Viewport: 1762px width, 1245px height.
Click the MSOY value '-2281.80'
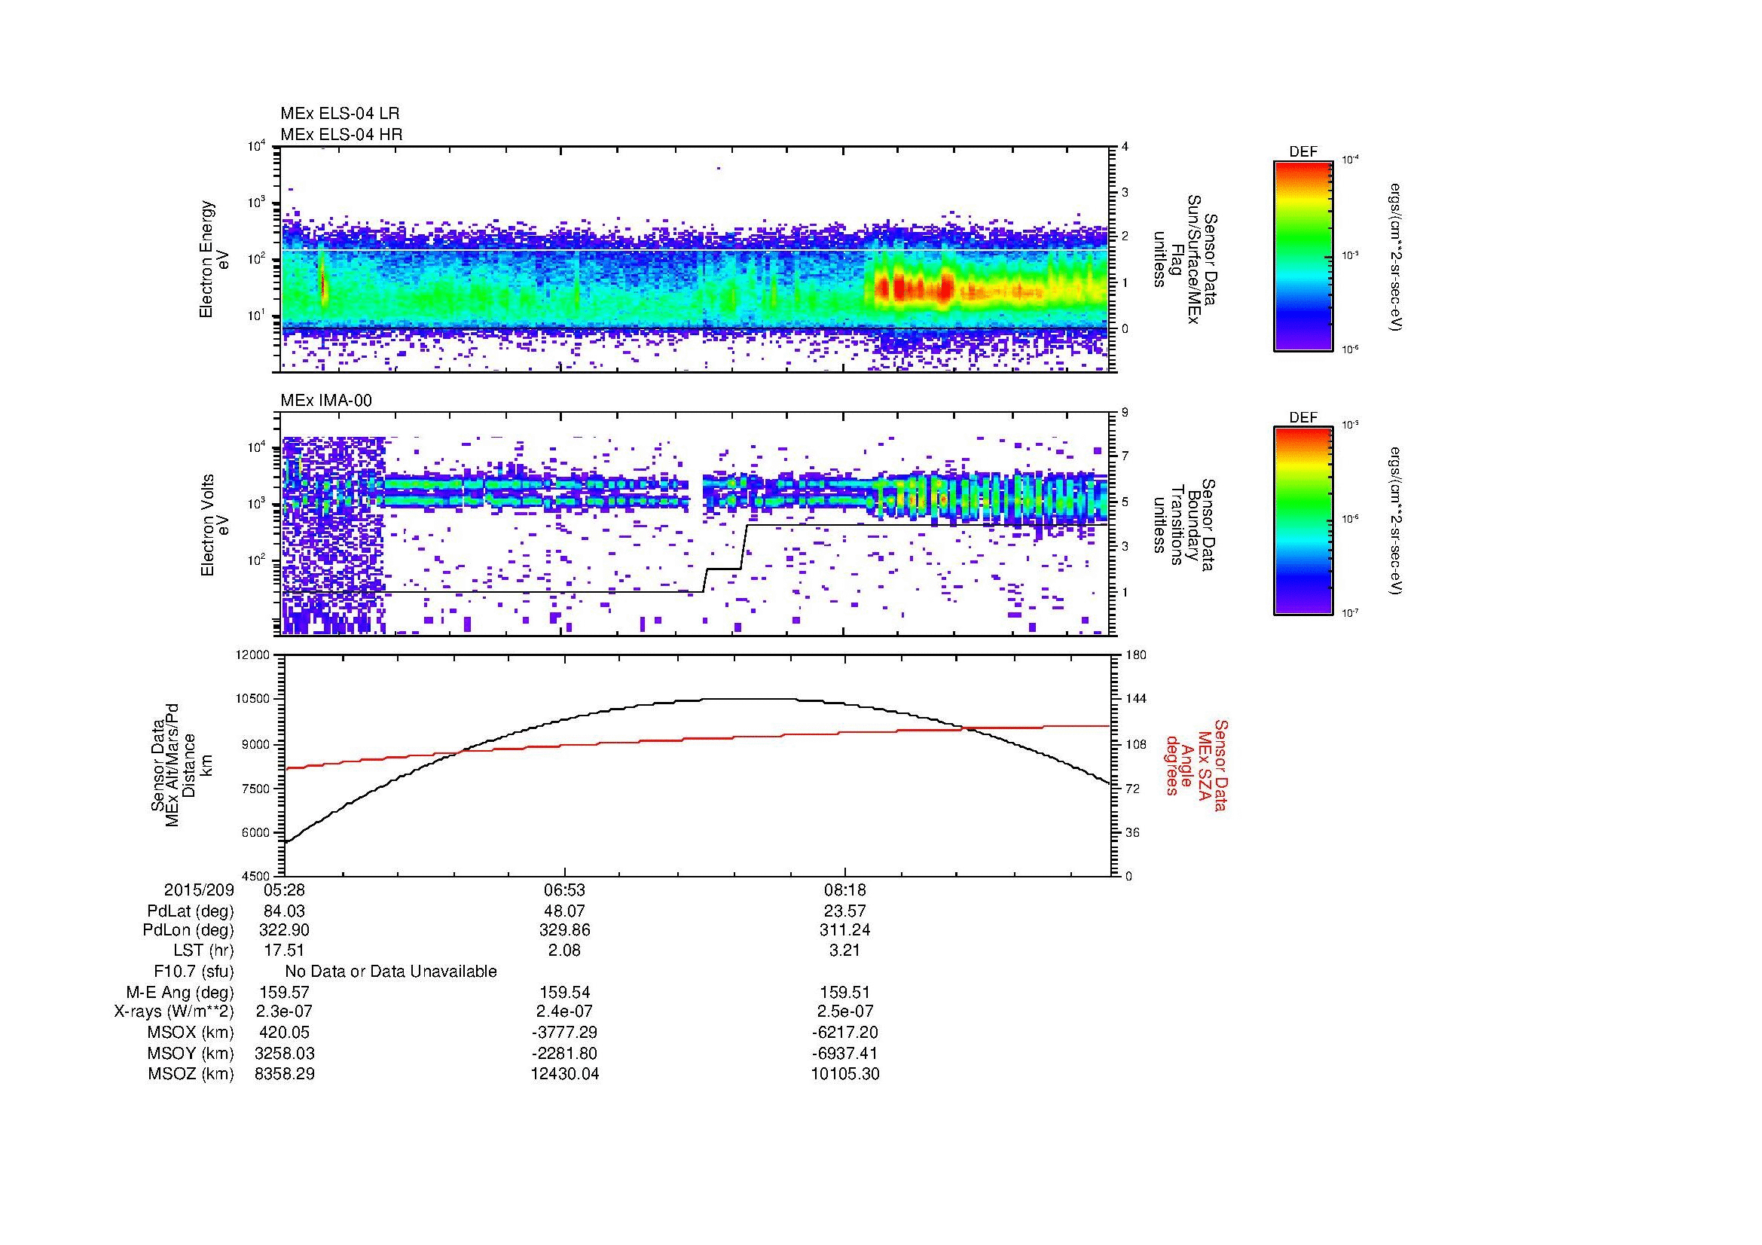tap(564, 1053)
